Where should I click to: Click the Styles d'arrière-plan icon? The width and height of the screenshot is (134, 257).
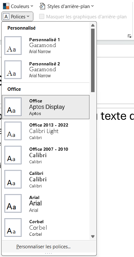(42, 6)
